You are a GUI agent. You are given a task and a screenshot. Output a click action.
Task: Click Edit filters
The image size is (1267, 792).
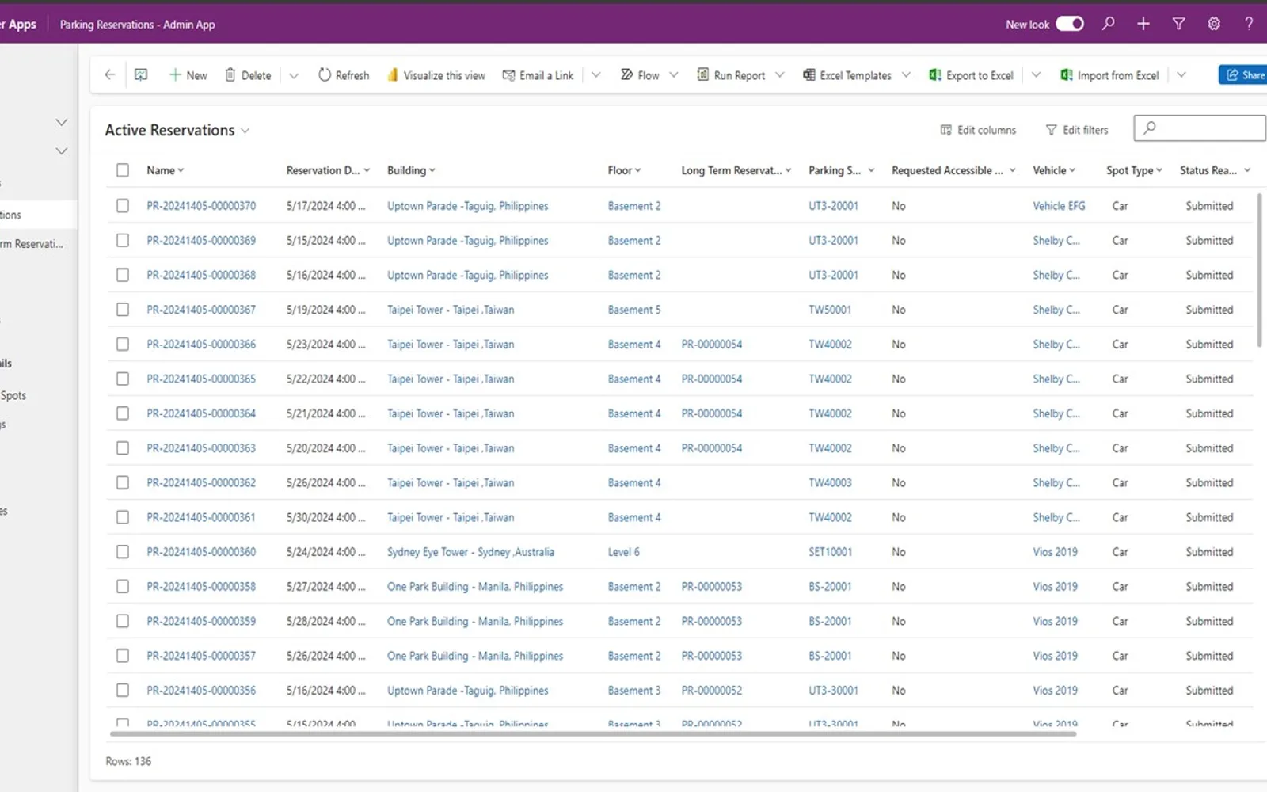point(1077,130)
